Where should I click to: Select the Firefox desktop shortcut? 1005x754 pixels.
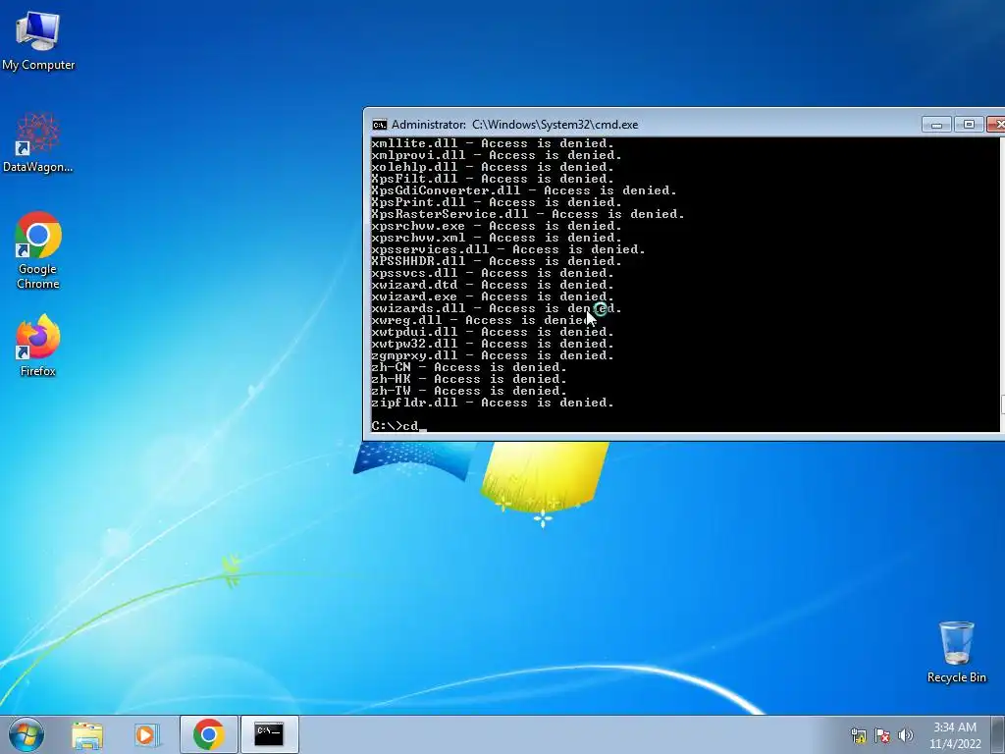[38, 346]
